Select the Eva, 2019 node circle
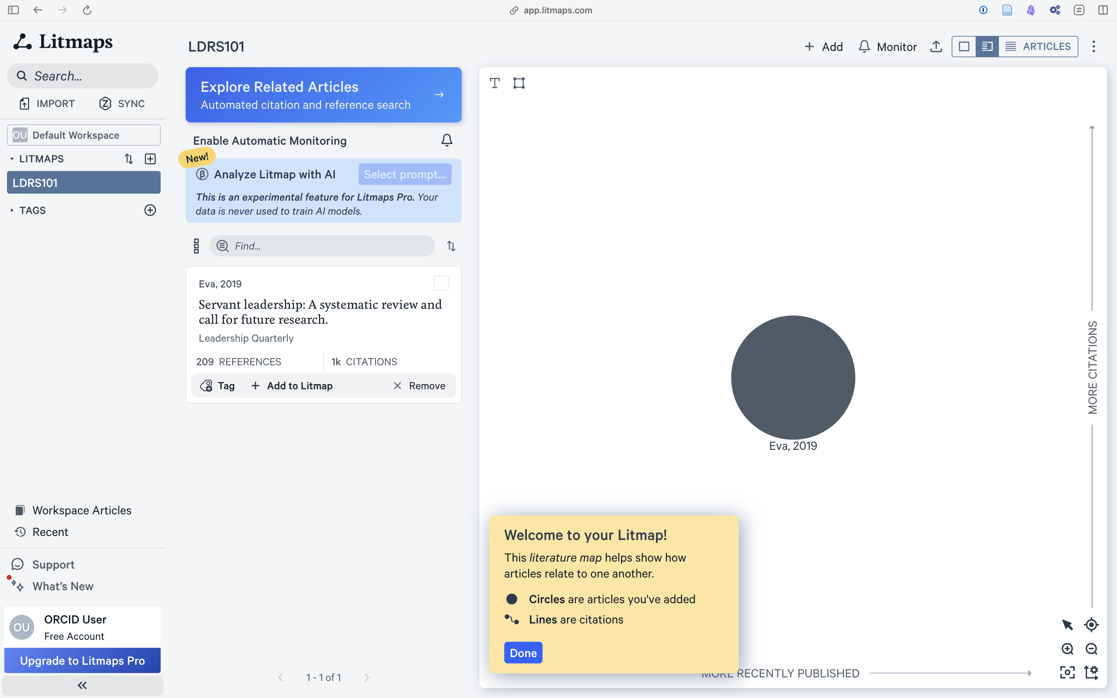 pyautogui.click(x=793, y=377)
